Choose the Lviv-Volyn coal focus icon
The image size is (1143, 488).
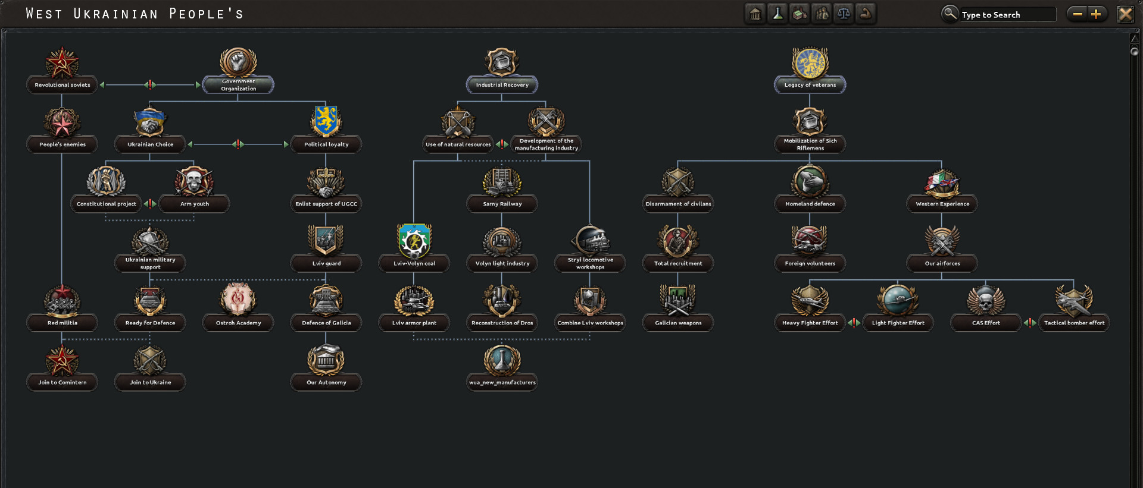[x=414, y=241]
